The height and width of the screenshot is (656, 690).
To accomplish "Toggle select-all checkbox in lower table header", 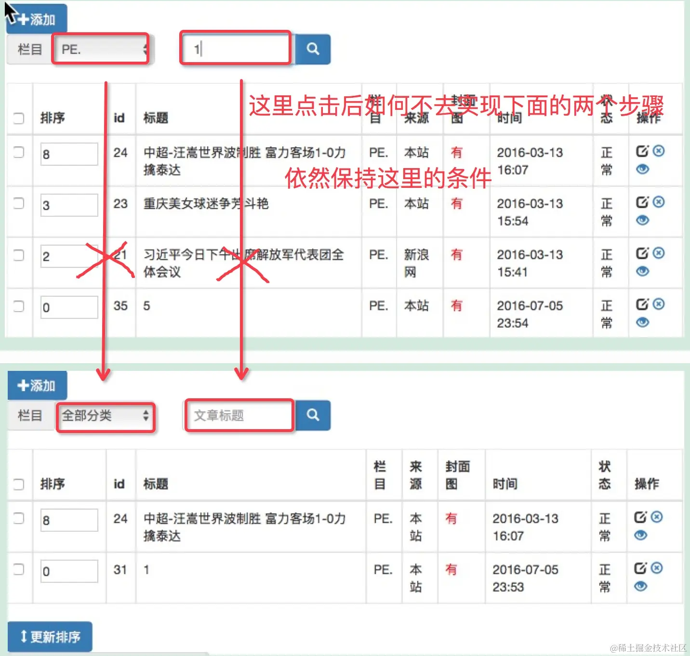I will [19, 484].
